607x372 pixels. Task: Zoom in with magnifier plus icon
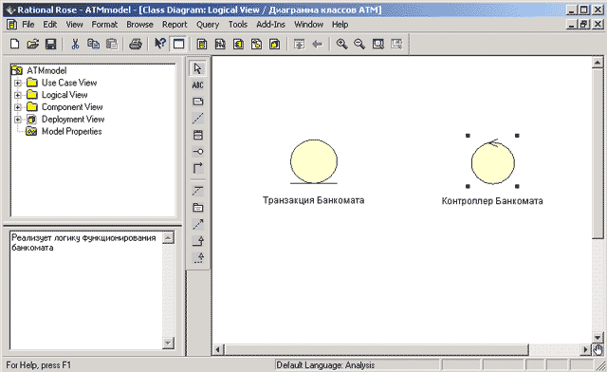341,44
